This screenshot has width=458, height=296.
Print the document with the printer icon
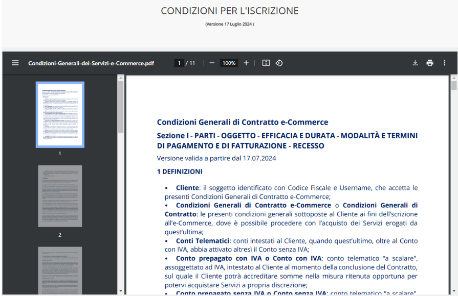430,63
